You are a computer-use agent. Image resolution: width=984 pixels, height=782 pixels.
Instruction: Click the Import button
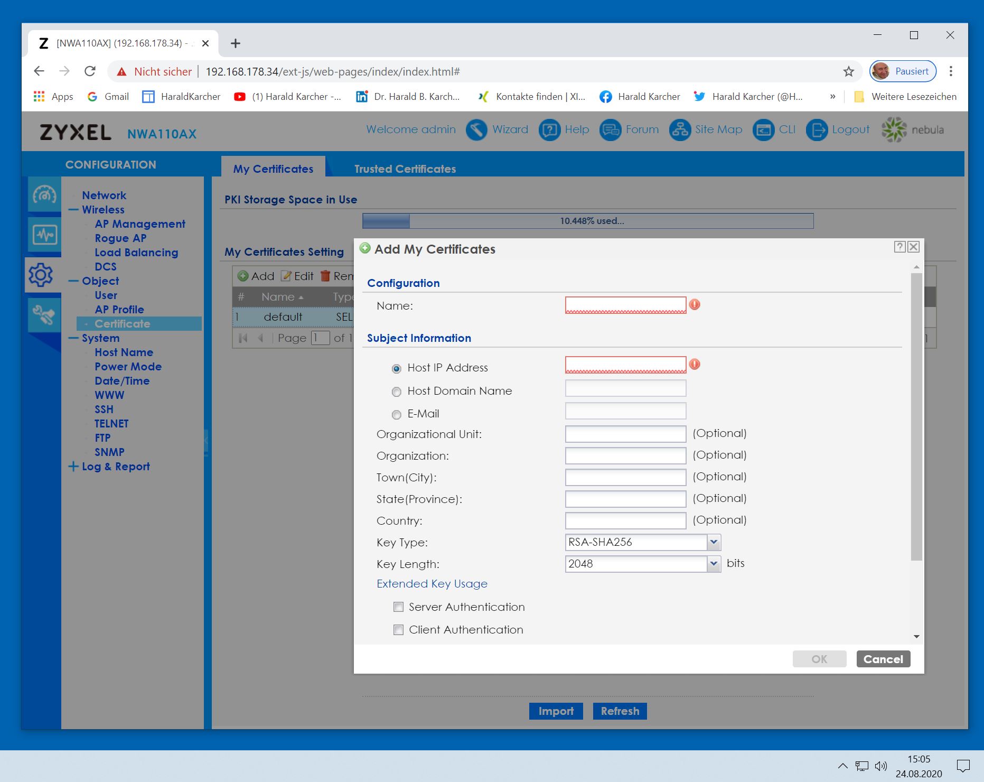[x=555, y=711]
